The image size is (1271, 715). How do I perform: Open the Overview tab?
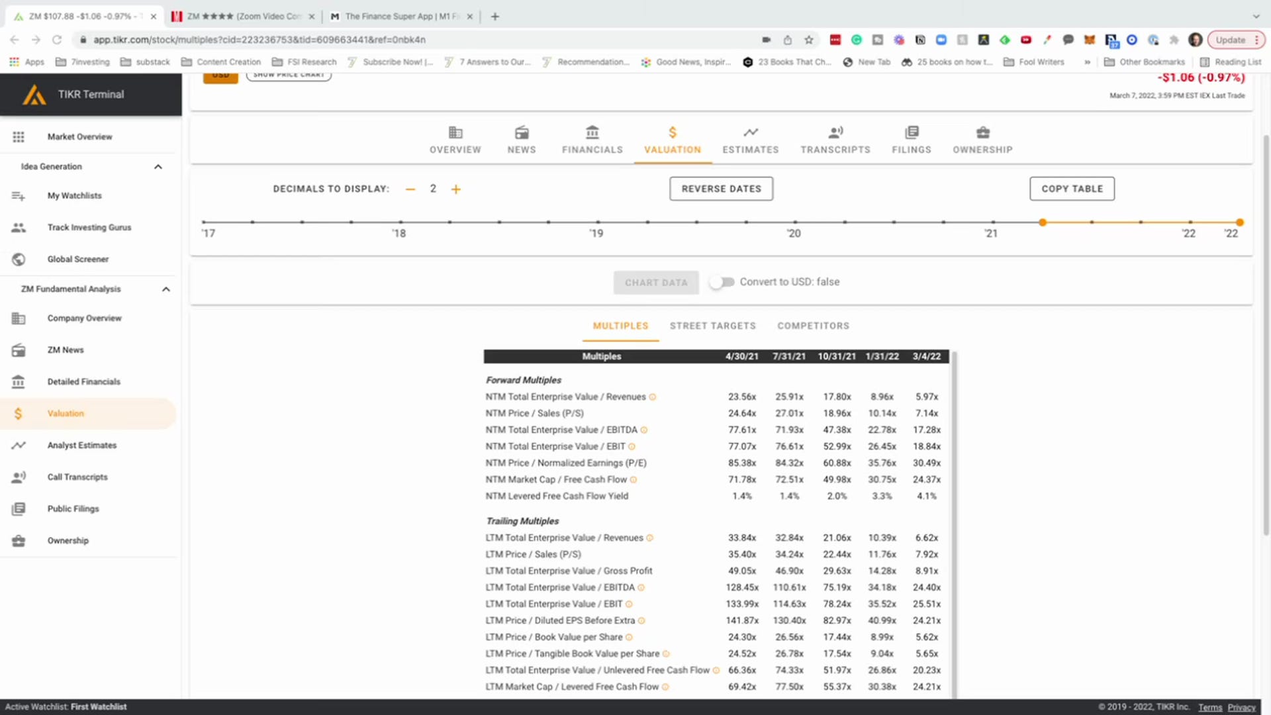coord(455,140)
